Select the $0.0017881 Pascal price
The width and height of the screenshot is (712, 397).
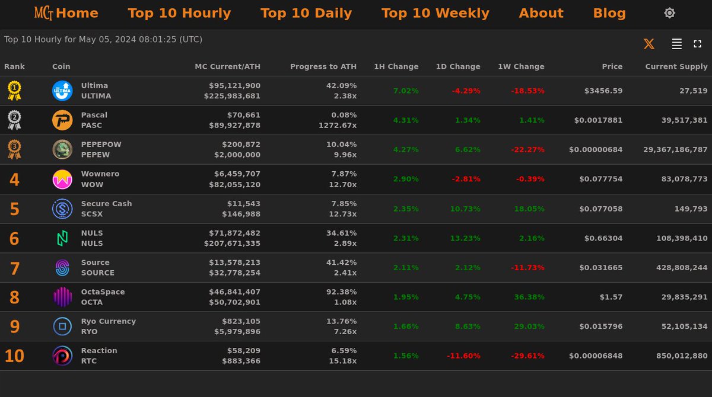[599, 120]
